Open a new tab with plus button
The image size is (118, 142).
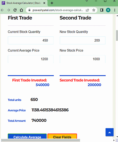(52, 3)
